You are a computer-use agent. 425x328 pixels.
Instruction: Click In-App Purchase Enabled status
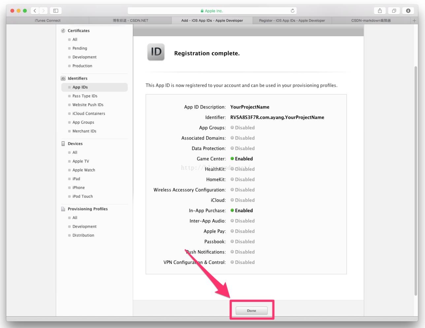(x=242, y=211)
